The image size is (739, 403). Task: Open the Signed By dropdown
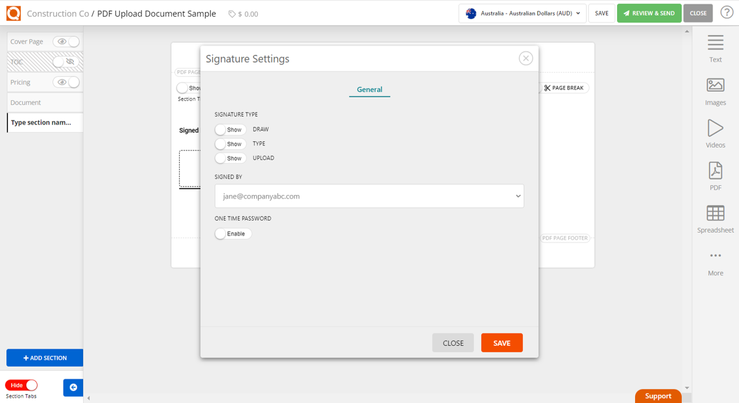[x=369, y=196]
